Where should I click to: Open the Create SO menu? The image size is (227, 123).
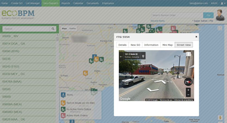(x=17, y=3)
